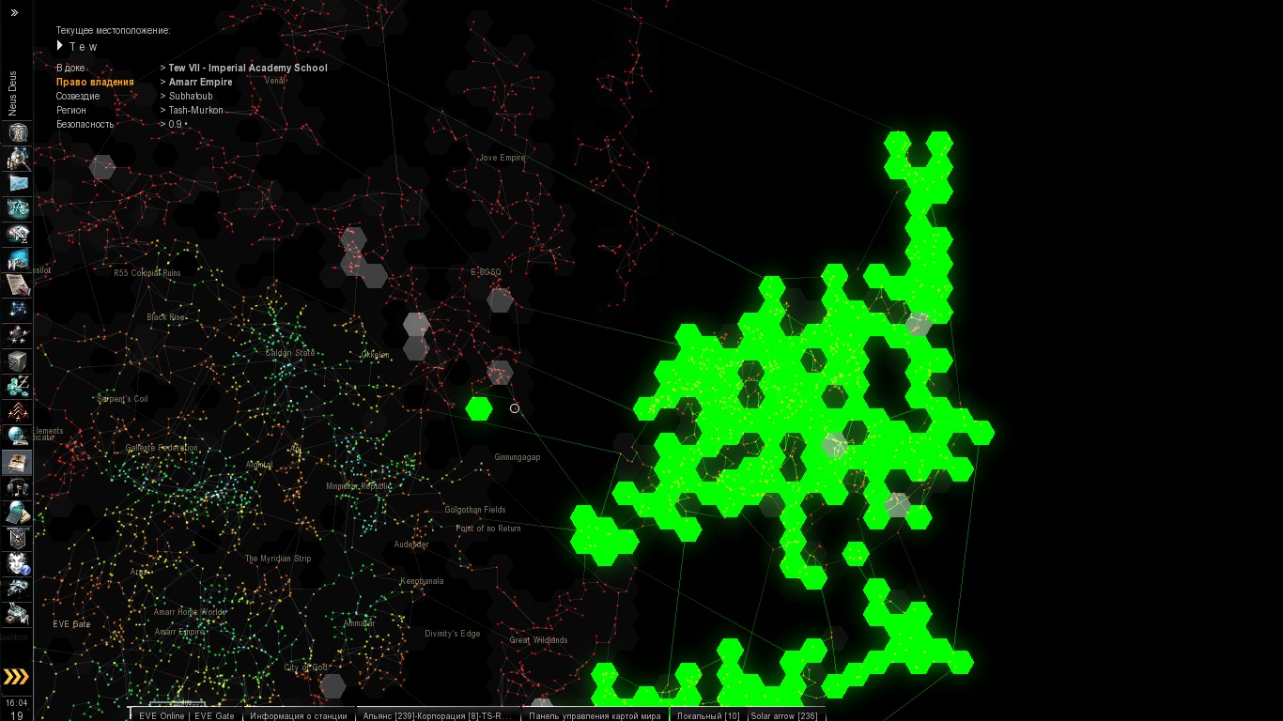Open the in-game Browser globe icon

pos(18,437)
